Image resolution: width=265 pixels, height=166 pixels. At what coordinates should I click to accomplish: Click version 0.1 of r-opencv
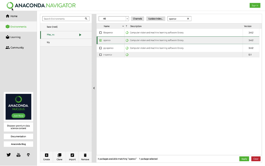tap(250, 55)
